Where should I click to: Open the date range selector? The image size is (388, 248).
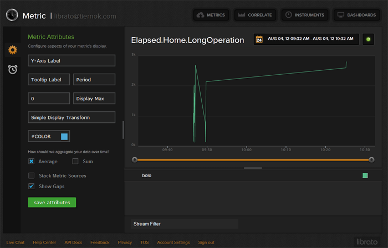click(306, 39)
